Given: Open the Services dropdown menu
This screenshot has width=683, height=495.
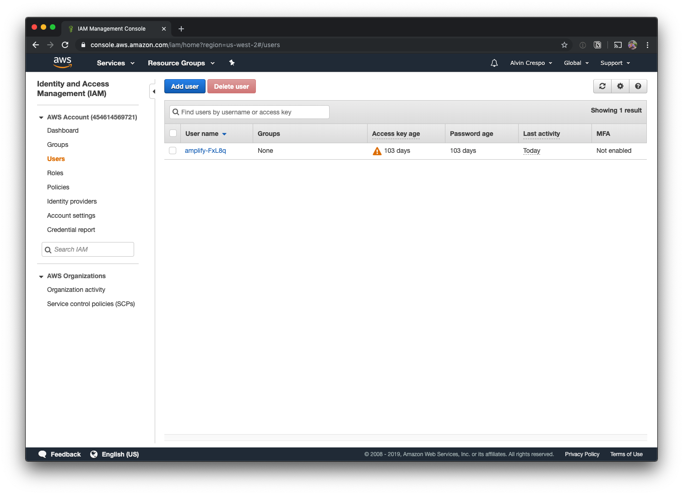Looking at the screenshot, I should pyautogui.click(x=115, y=63).
